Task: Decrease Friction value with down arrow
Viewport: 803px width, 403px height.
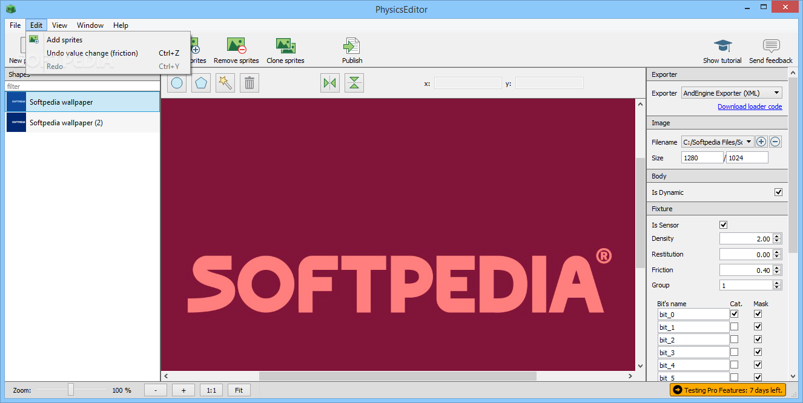Action: (x=778, y=273)
